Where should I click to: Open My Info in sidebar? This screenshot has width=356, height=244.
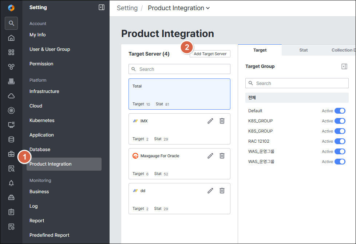(x=37, y=34)
